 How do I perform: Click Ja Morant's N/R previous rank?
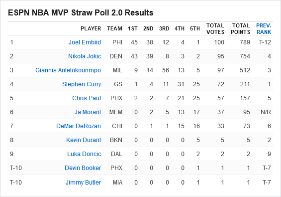coord(266,112)
